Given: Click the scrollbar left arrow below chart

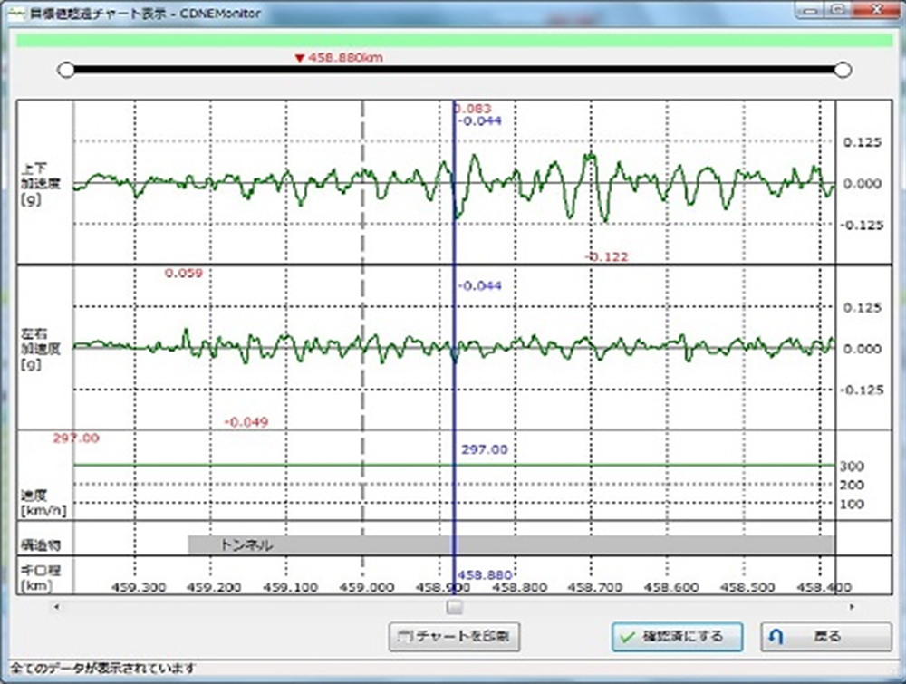Looking at the screenshot, I should [56, 607].
